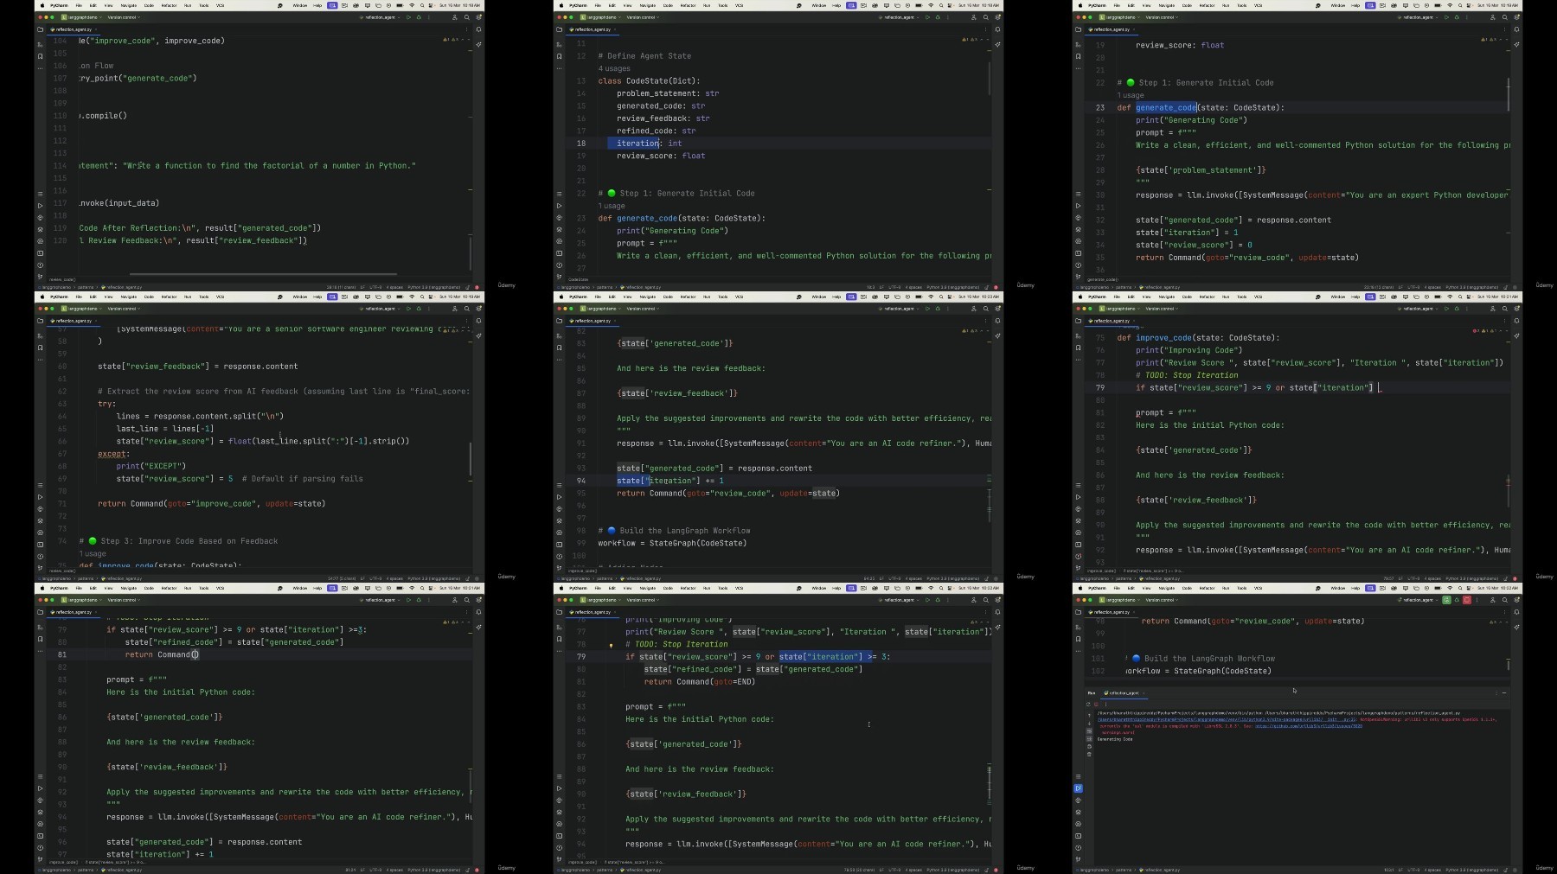
Task: Open the Project folder icon in the factorial prompt frame
Action: point(40,29)
